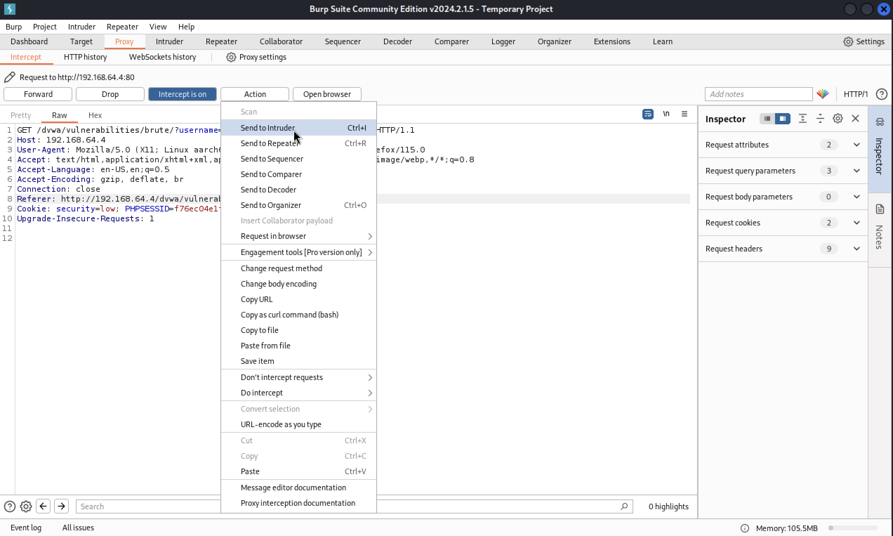Choose Send to Comparer
Screen dimensions: 893x536
[298, 175]
